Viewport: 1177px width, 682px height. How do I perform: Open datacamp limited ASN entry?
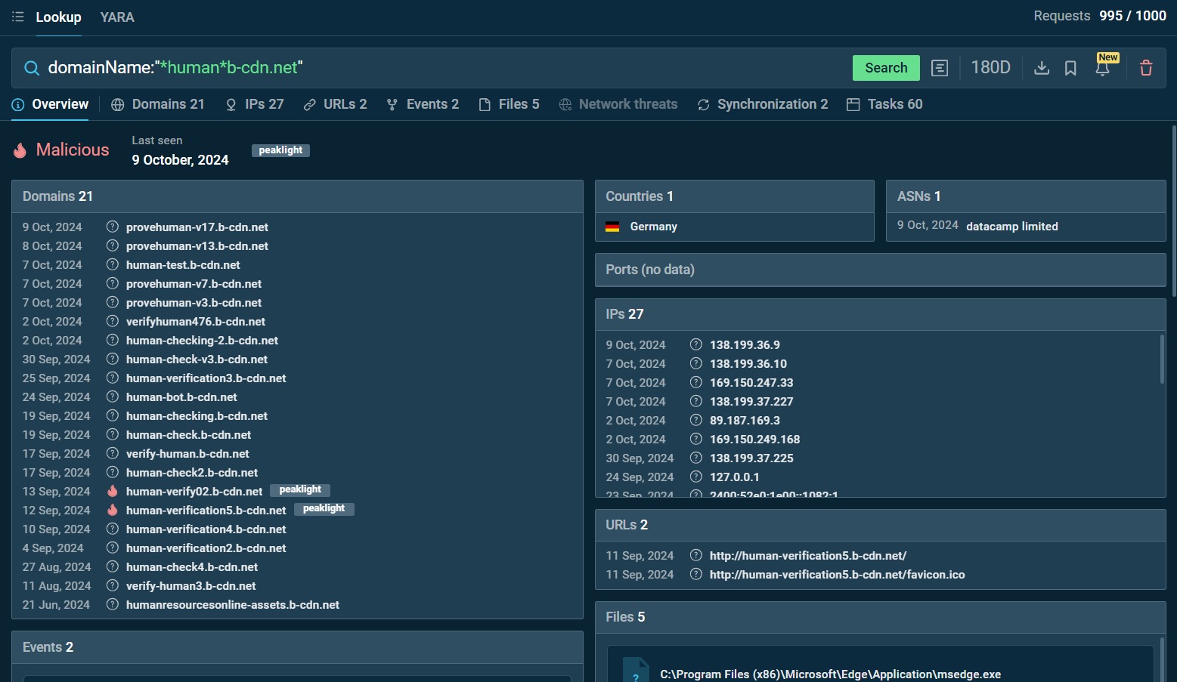pyautogui.click(x=1012, y=227)
